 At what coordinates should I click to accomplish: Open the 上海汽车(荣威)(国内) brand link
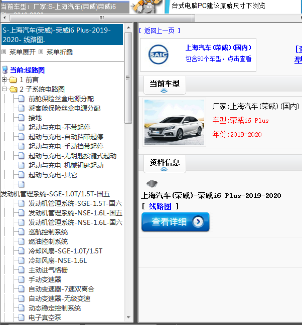point(218,48)
